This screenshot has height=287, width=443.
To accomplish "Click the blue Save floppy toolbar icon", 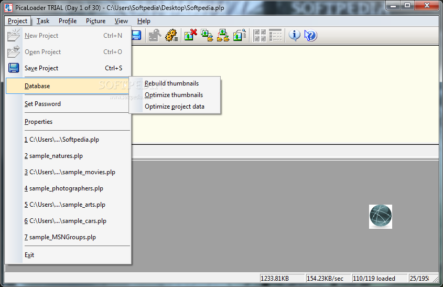I will coord(136,35).
